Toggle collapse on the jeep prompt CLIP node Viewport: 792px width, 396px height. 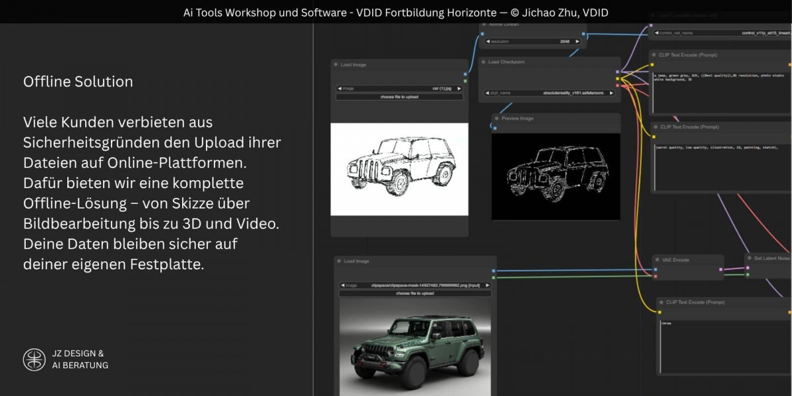pyautogui.click(x=654, y=55)
